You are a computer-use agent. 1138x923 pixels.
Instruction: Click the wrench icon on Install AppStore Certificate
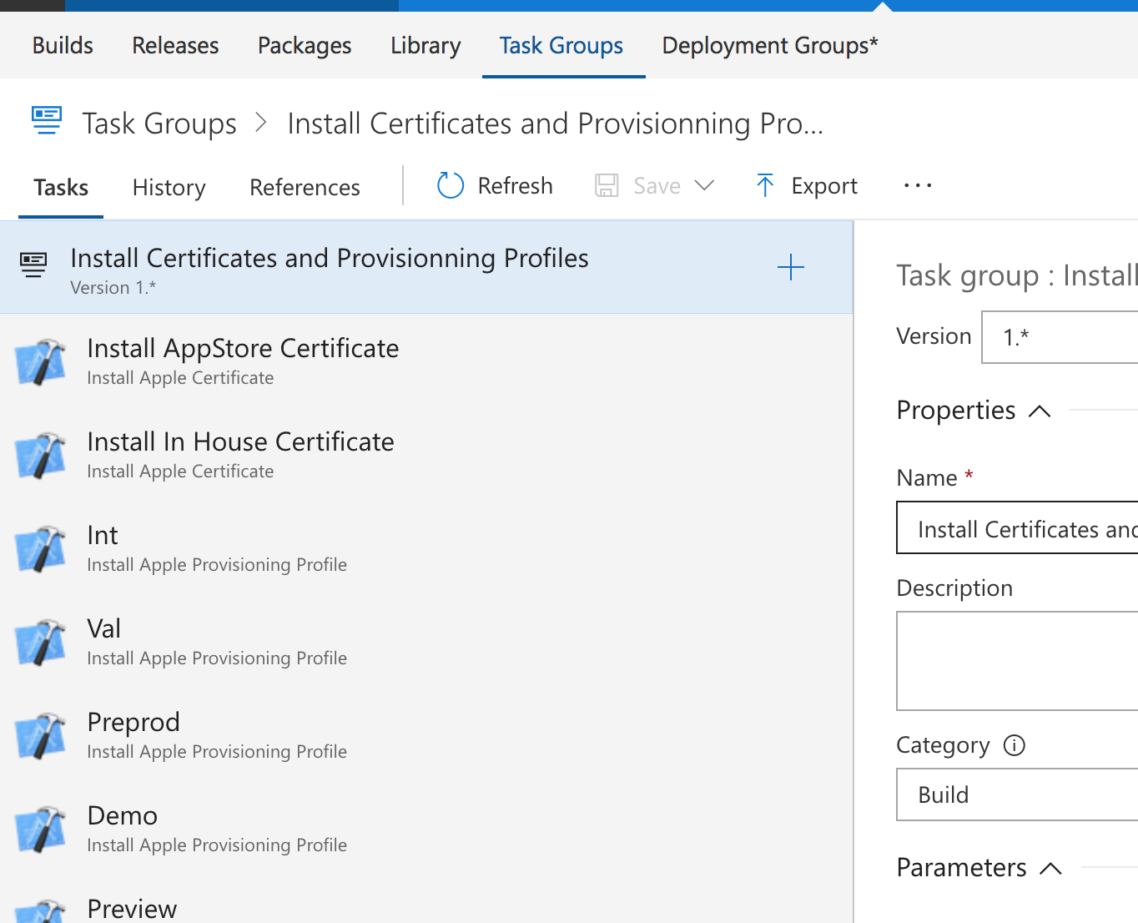42,361
